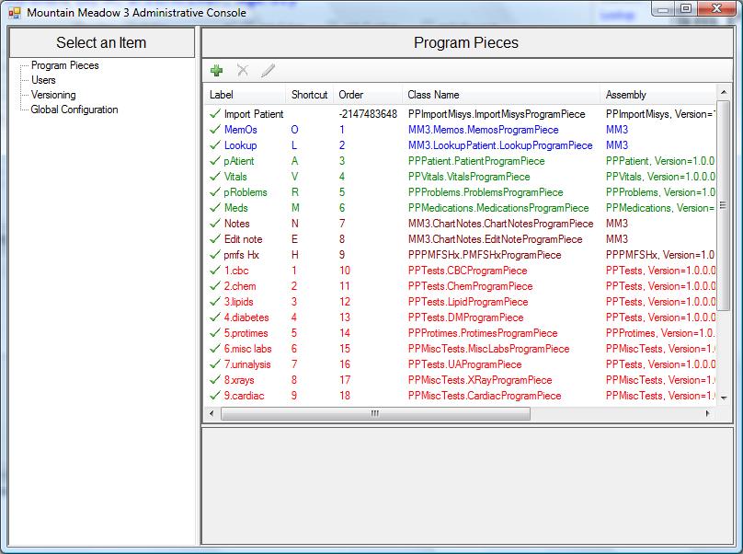The width and height of the screenshot is (743, 554).
Task: Click MM3.LookupPatient.LookupProgramPiece class name
Action: [x=500, y=145]
